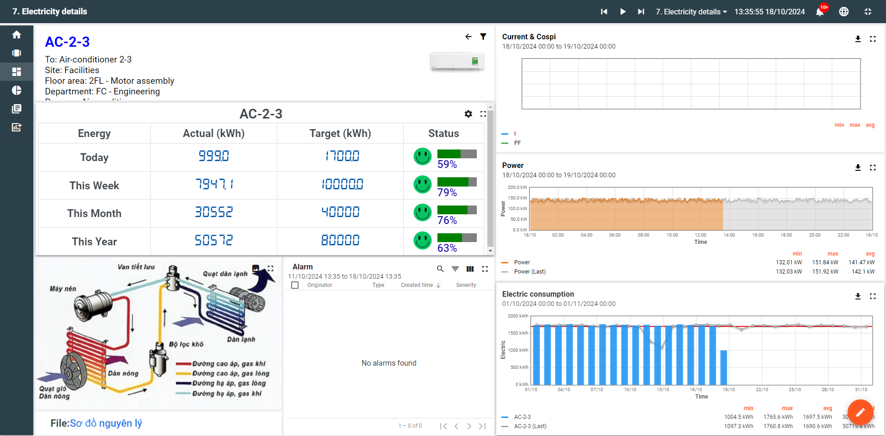Image resolution: width=886 pixels, height=436 pixels.
Task: Open the notifications bell
Action: (820, 12)
